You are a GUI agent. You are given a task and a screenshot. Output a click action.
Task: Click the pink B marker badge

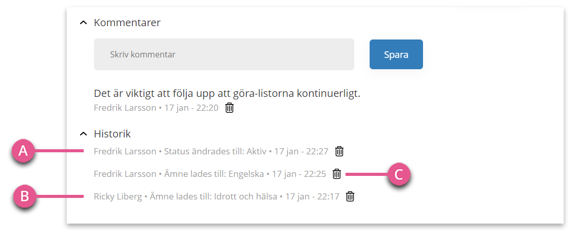pyautogui.click(x=24, y=196)
